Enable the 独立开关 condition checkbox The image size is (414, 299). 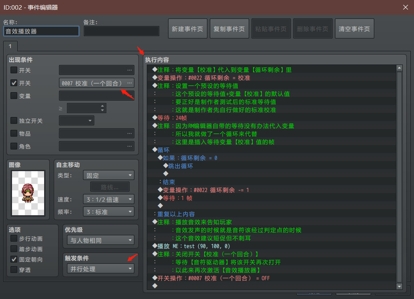point(14,121)
